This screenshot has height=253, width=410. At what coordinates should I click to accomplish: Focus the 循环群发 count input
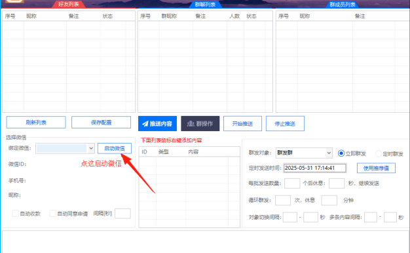[283, 201]
